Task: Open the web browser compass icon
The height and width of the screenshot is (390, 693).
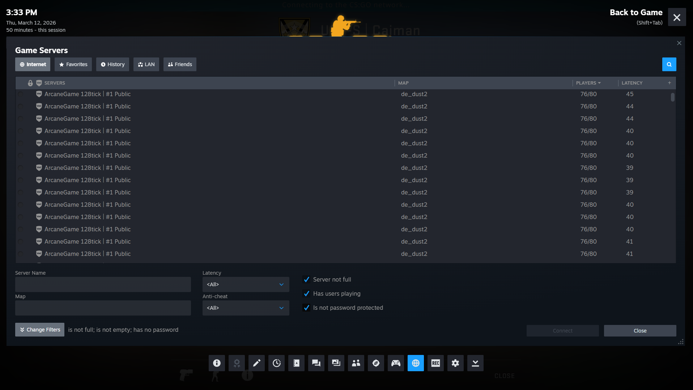Action: [x=376, y=363]
